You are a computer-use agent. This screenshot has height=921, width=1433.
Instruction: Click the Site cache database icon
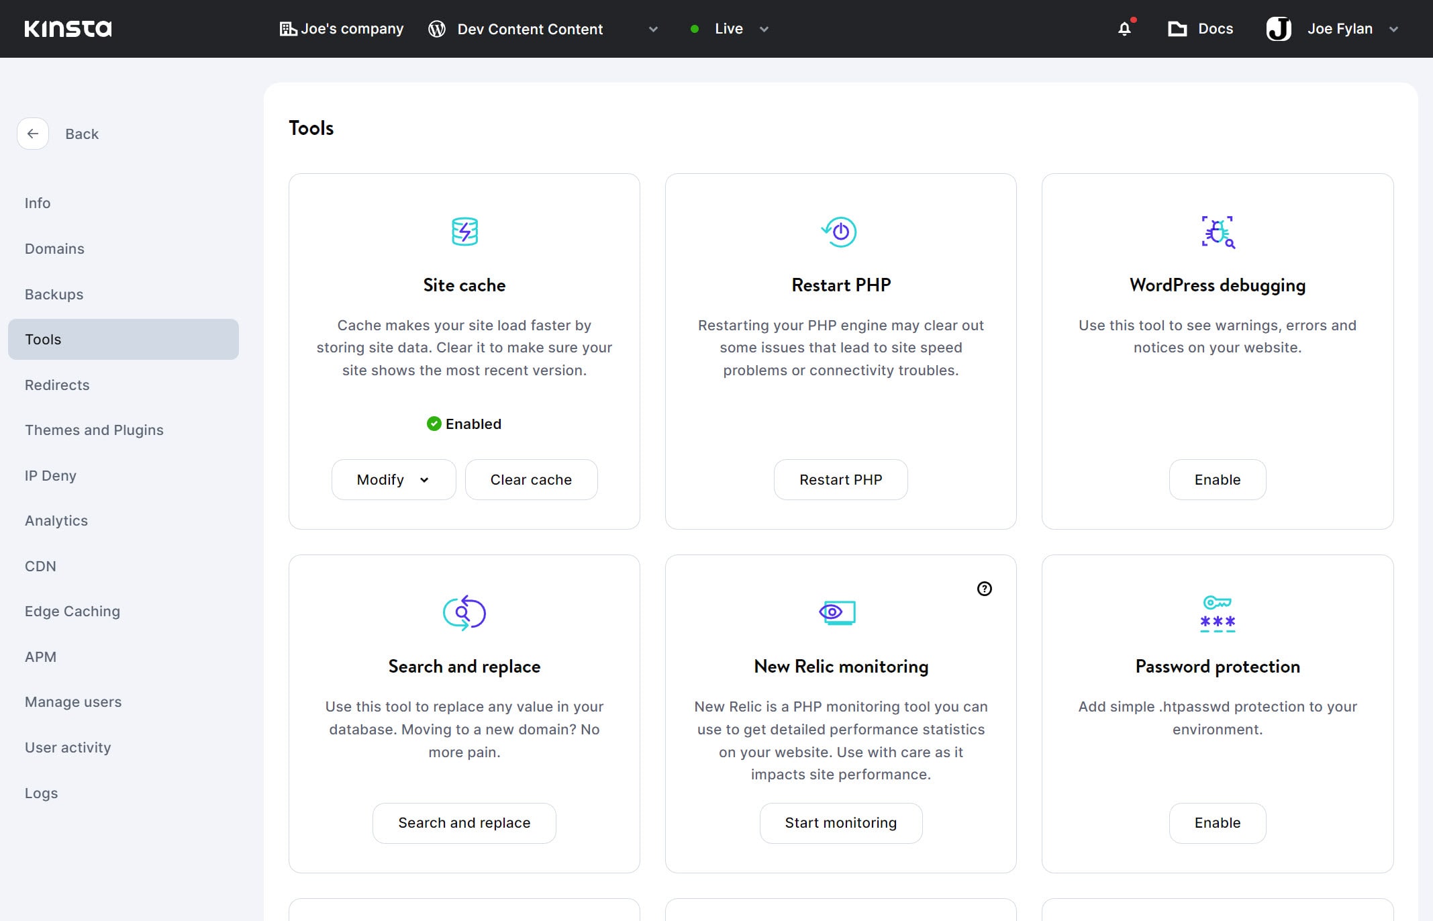(x=464, y=232)
